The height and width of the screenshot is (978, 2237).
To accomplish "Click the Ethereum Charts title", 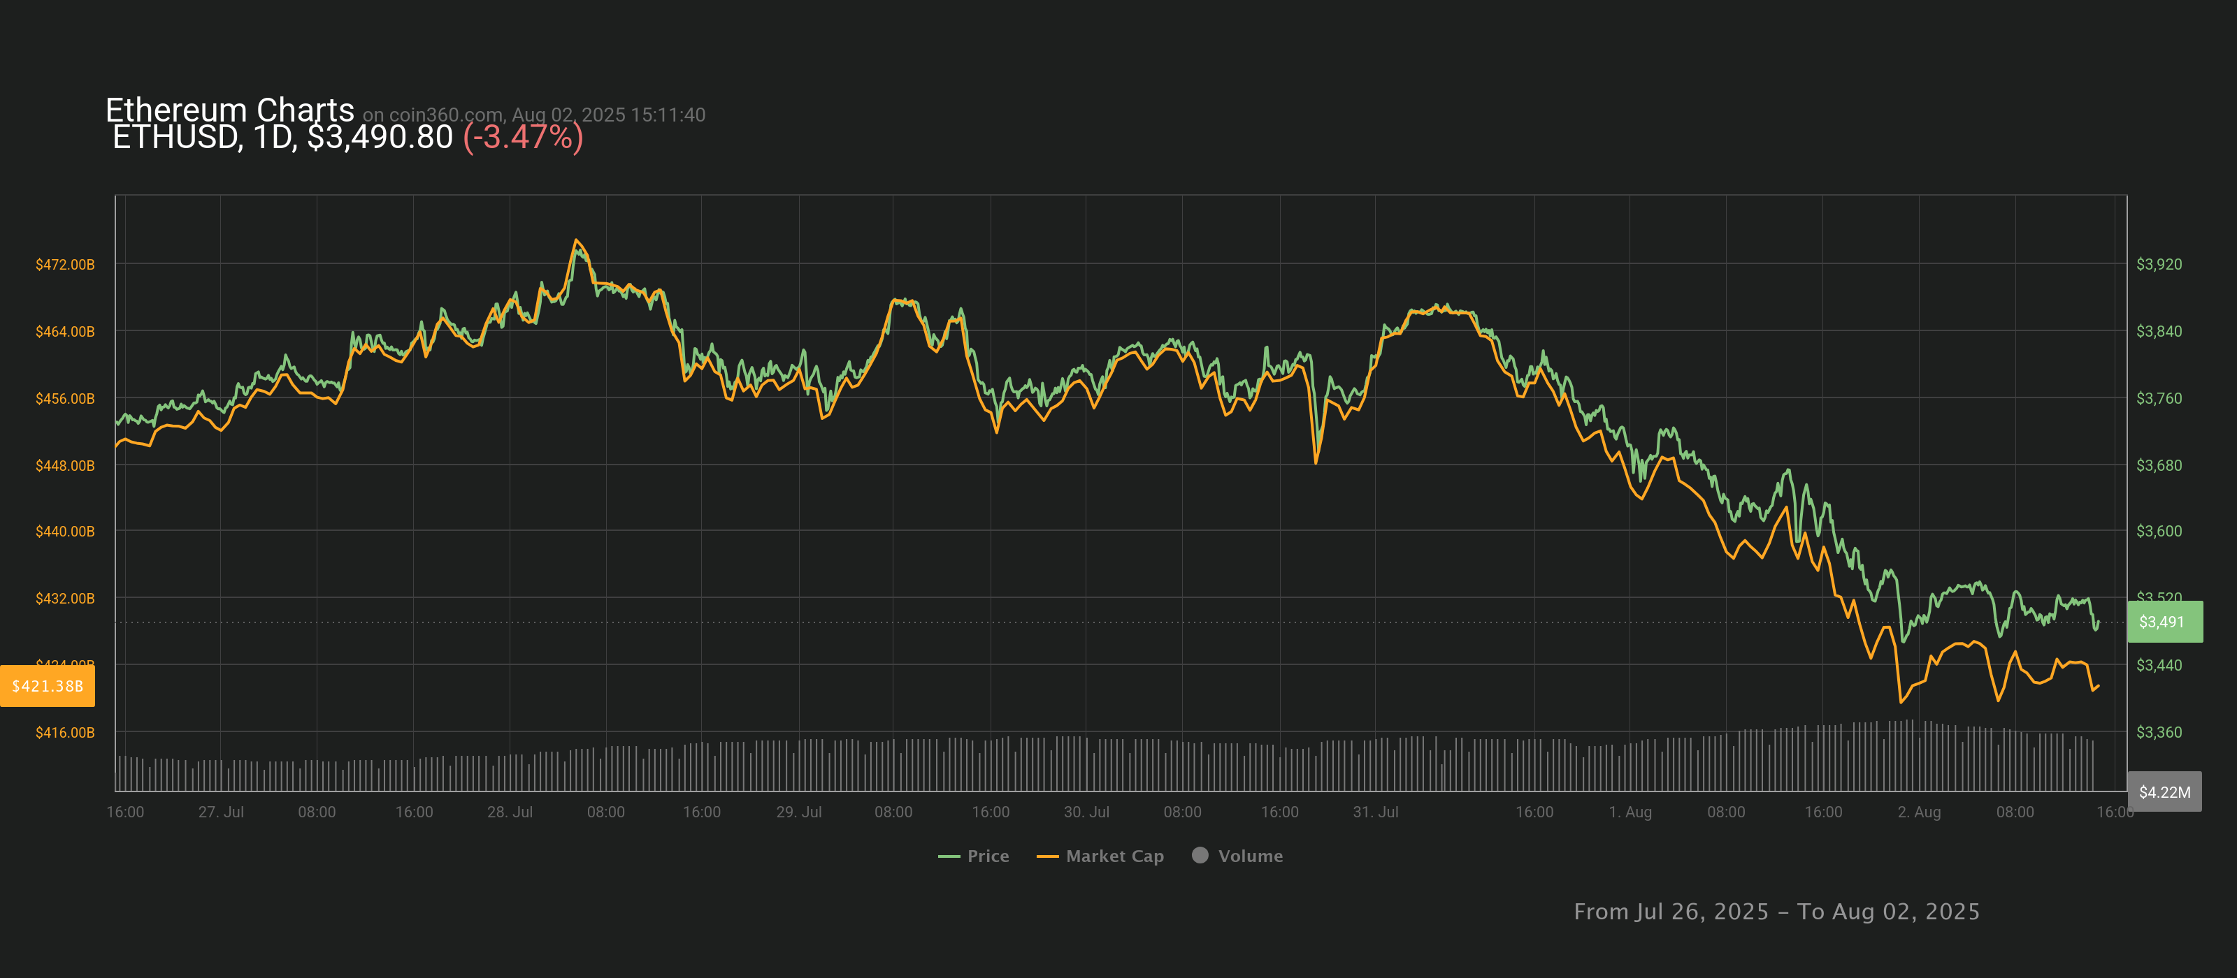I will pos(229,110).
